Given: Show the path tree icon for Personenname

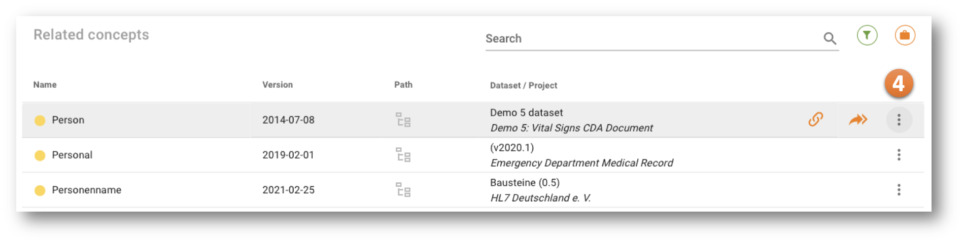Looking at the screenshot, I should click(x=403, y=190).
